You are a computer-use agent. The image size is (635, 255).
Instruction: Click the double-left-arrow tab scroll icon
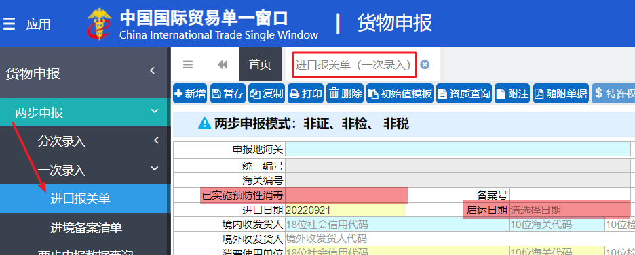click(223, 64)
